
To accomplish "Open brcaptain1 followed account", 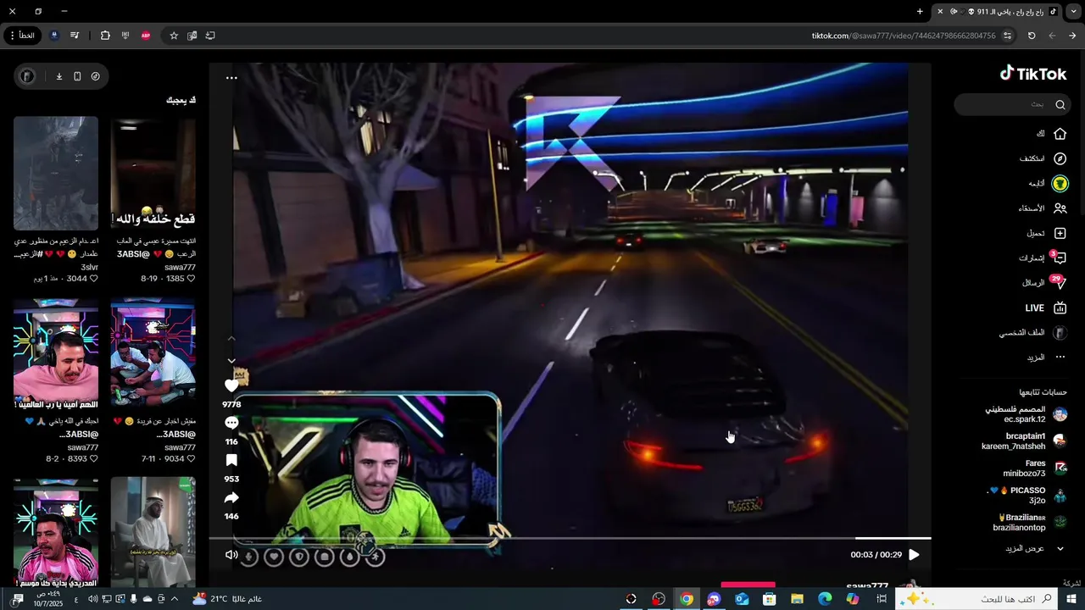I will (1024, 441).
